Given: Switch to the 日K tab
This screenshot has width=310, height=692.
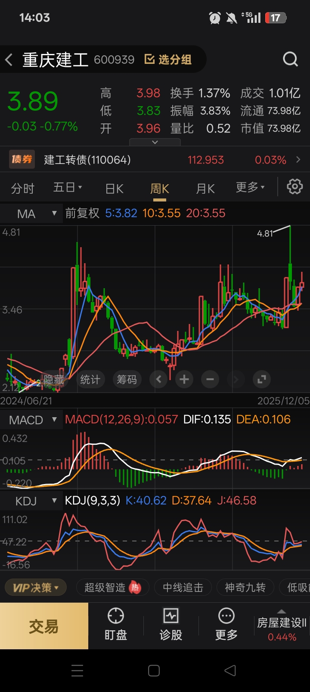Looking at the screenshot, I should [x=115, y=189].
